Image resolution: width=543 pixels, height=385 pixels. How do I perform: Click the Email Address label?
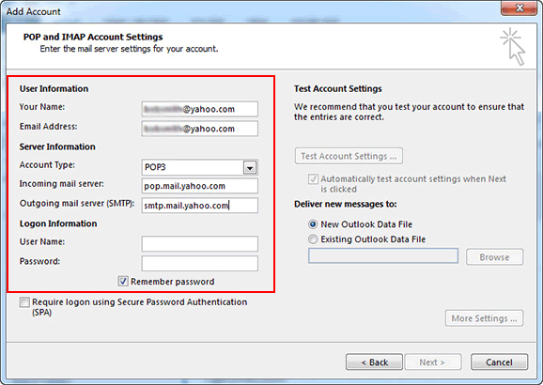pyautogui.click(x=48, y=127)
